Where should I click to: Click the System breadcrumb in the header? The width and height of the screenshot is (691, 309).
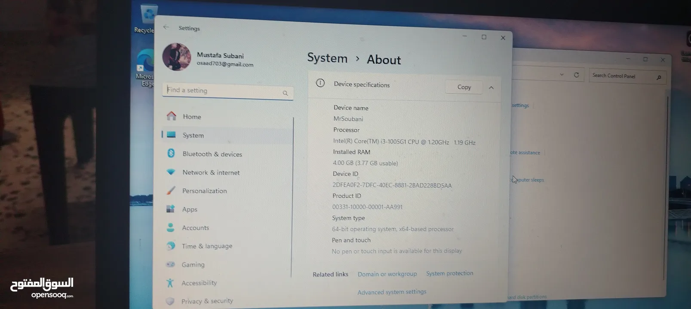[327, 58]
